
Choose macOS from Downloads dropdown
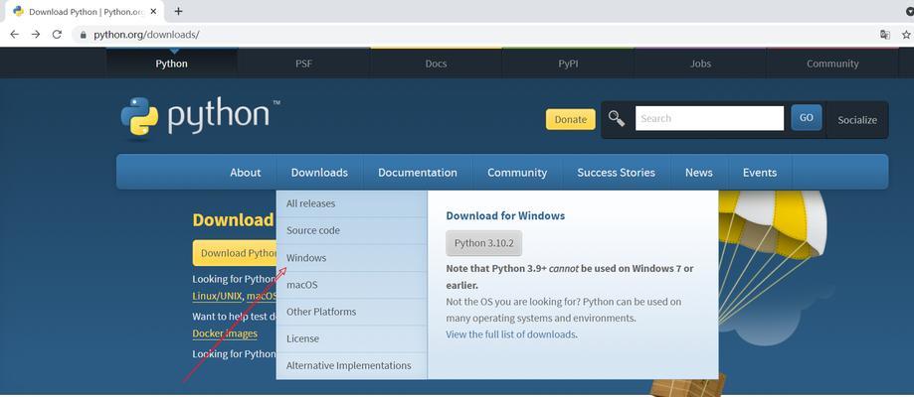click(351, 285)
